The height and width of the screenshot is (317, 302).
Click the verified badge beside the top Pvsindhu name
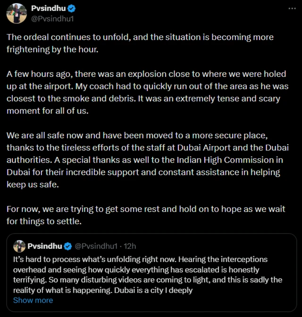coord(71,8)
